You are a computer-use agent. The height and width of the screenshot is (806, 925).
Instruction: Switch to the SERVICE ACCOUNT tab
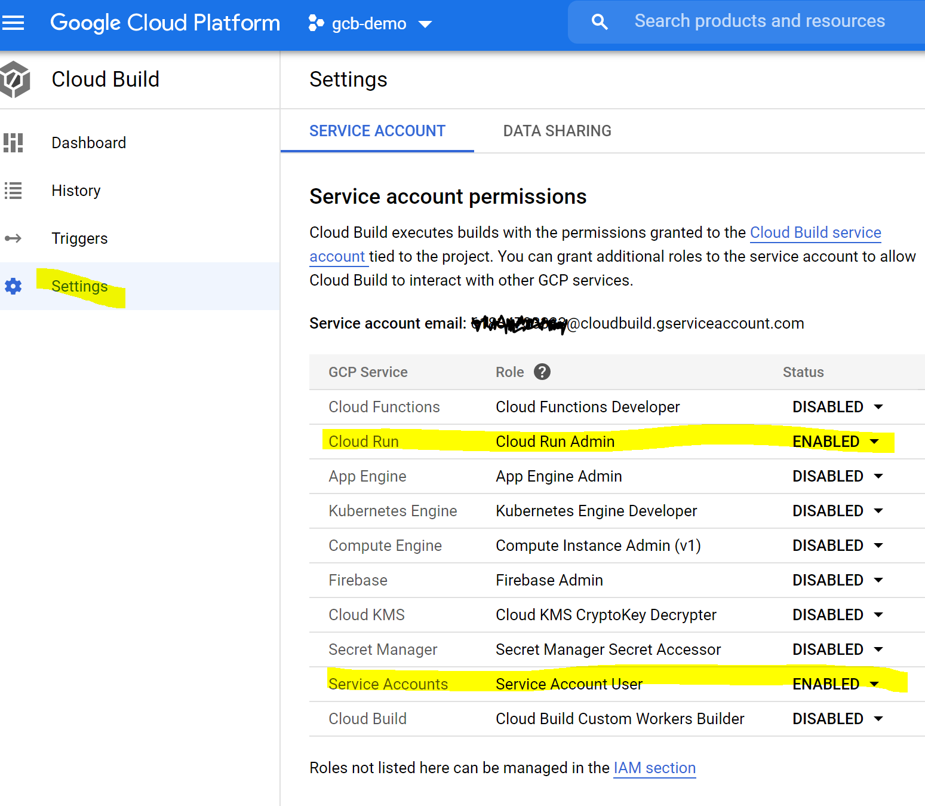click(377, 131)
